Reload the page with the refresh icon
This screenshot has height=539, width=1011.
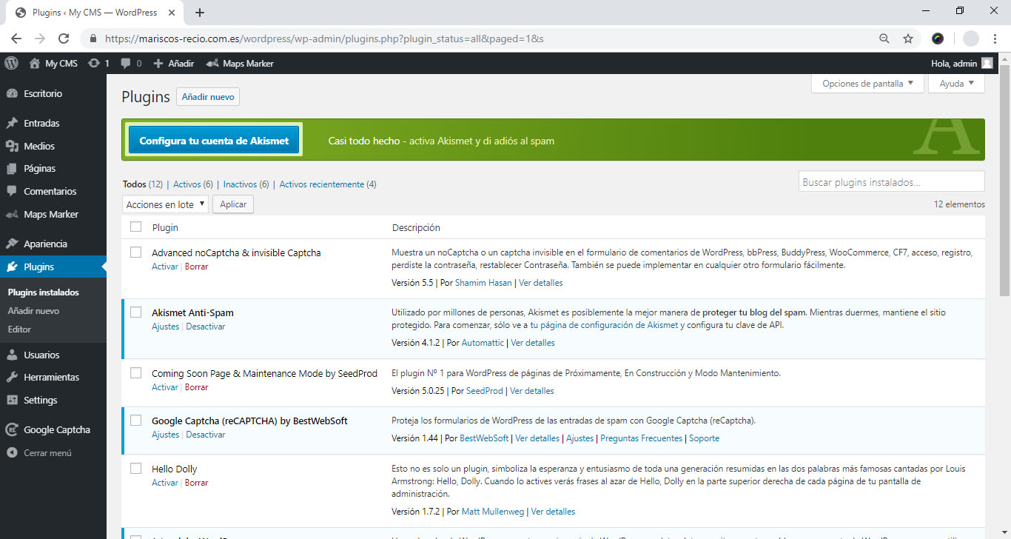64,38
